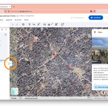Image resolution: width=108 pixels, height=108 pixels.
Task: Click the building 3D toolbar icon
Action: 49,24
